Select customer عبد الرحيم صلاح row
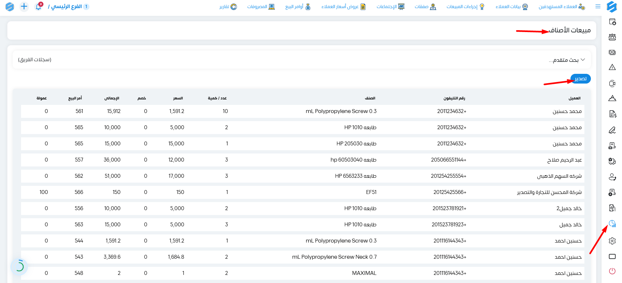The height and width of the screenshot is (283, 622). [x=303, y=160]
